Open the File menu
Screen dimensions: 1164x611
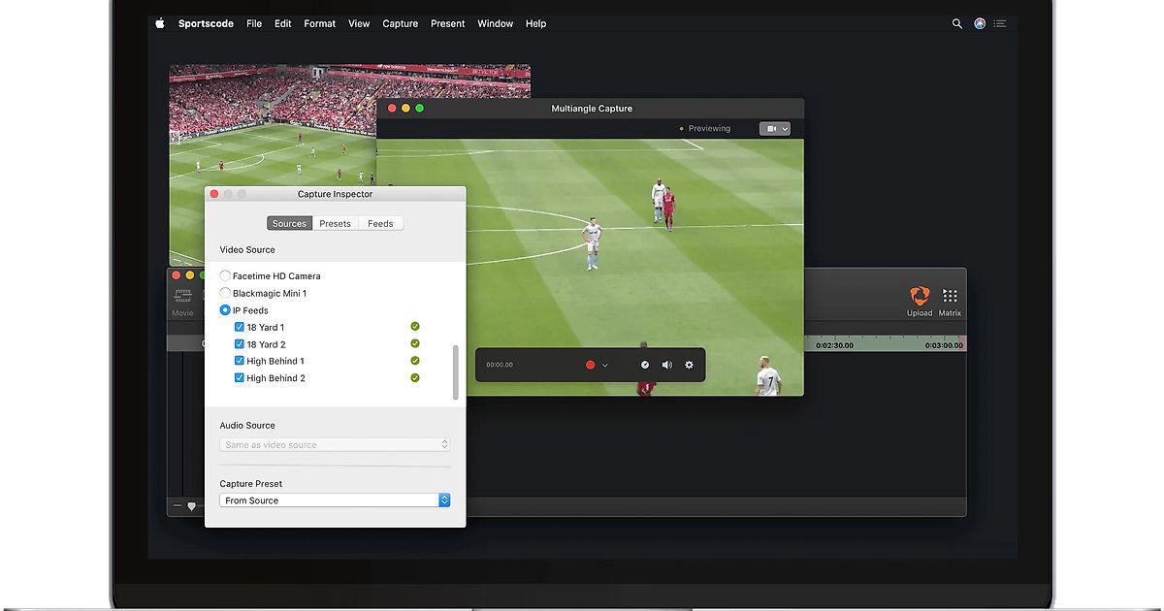click(x=254, y=23)
